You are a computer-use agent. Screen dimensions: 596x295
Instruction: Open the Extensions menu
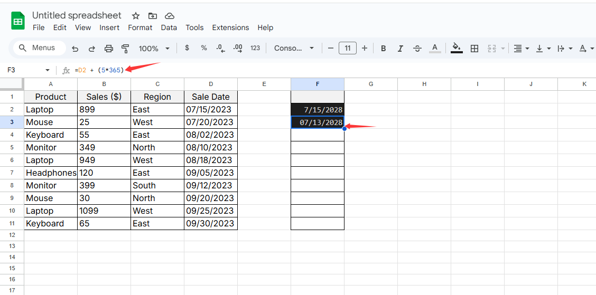pyautogui.click(x=230, y=27)
